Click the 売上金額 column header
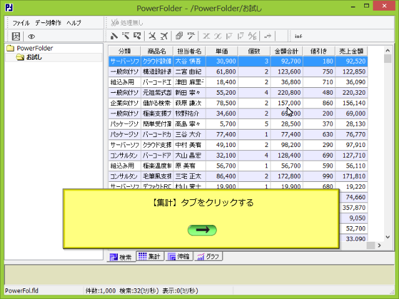The image size is (399, 299). pos(351,51)
